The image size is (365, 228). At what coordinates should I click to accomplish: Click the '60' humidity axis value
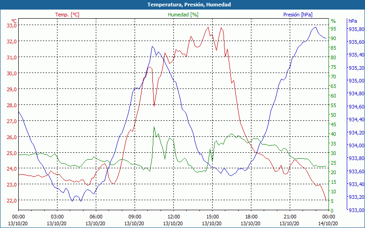(x=334, y=96)
